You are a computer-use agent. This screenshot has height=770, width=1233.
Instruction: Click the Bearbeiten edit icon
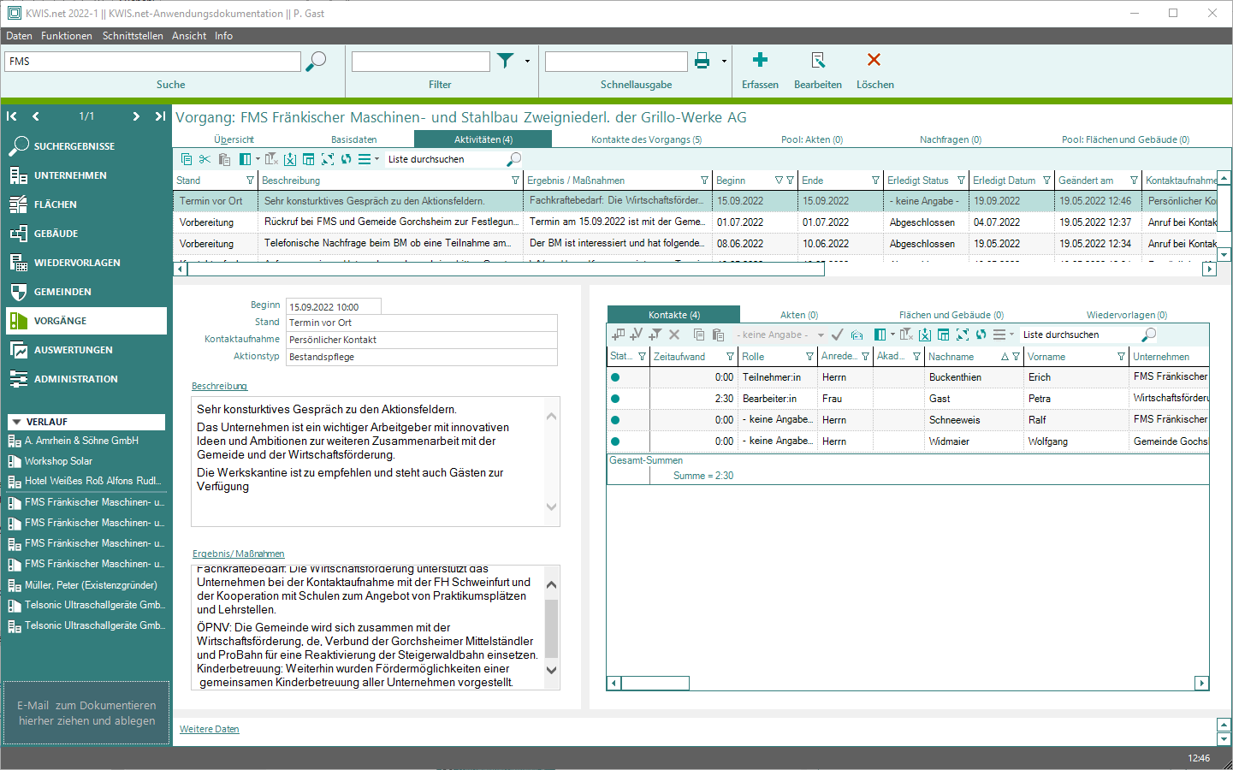click(x=818, y=60)
